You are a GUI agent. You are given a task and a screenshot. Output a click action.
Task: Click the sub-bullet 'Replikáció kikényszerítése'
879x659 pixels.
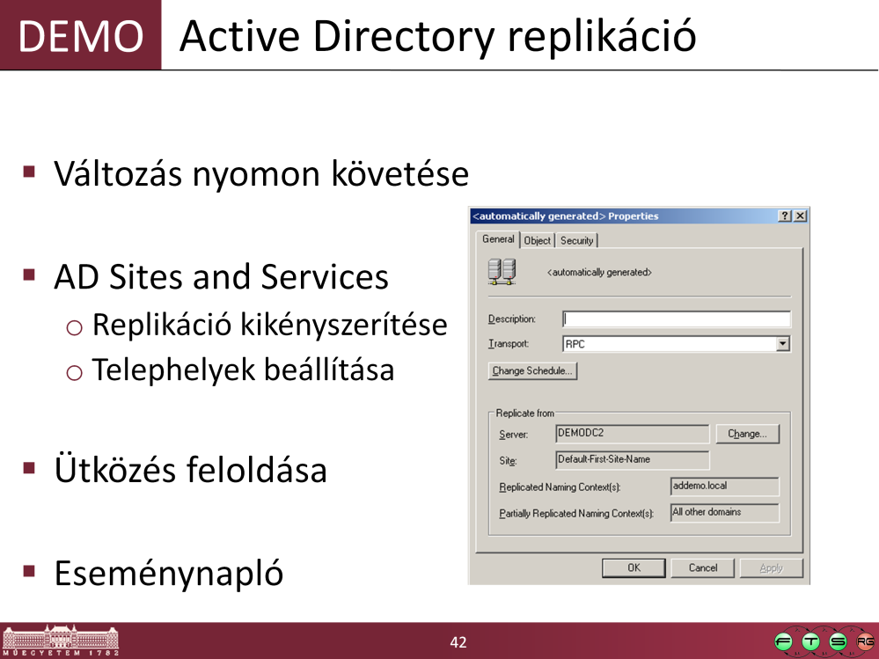pos(269,325)
